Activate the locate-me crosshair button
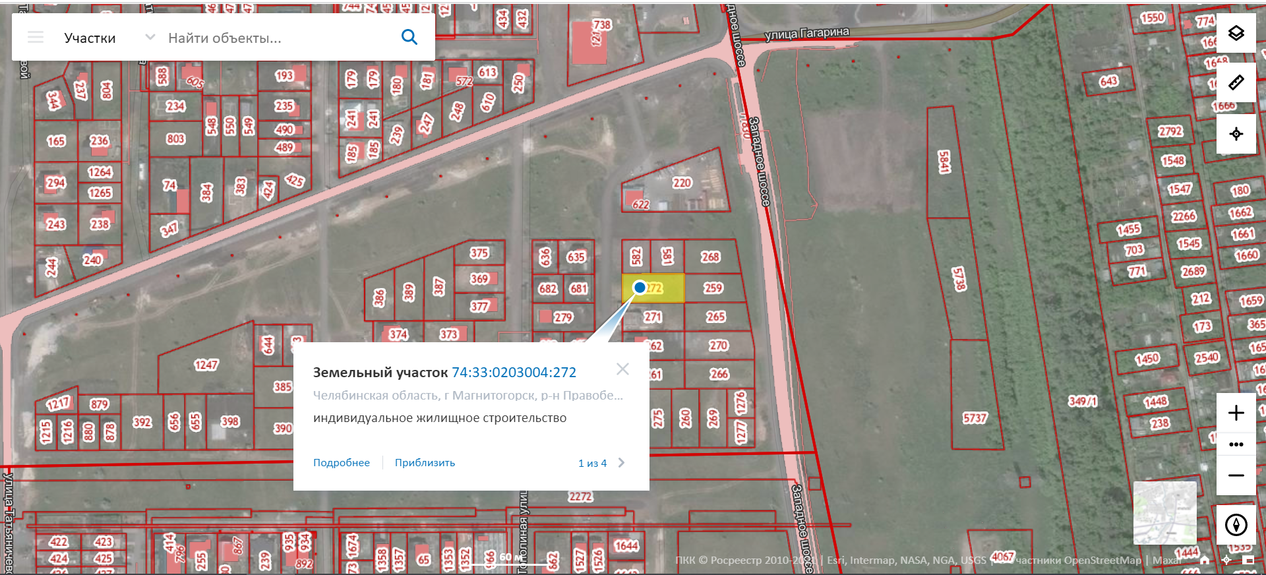The height and width of the screenshot is (575, 1266). [x=1236, y=134]
